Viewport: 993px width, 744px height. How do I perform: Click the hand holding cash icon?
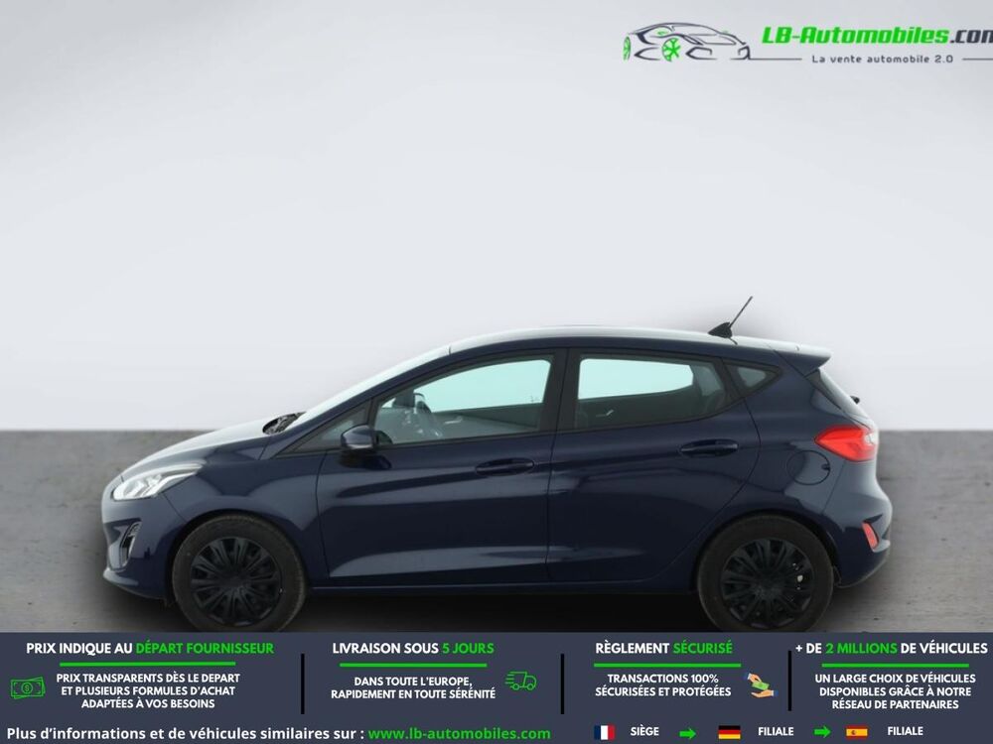[760, 685]
